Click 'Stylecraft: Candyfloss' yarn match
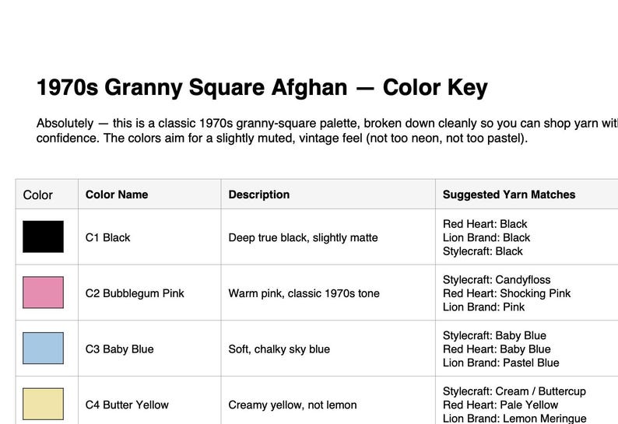The height and width of the screenshot is (424, 618). 497,280
